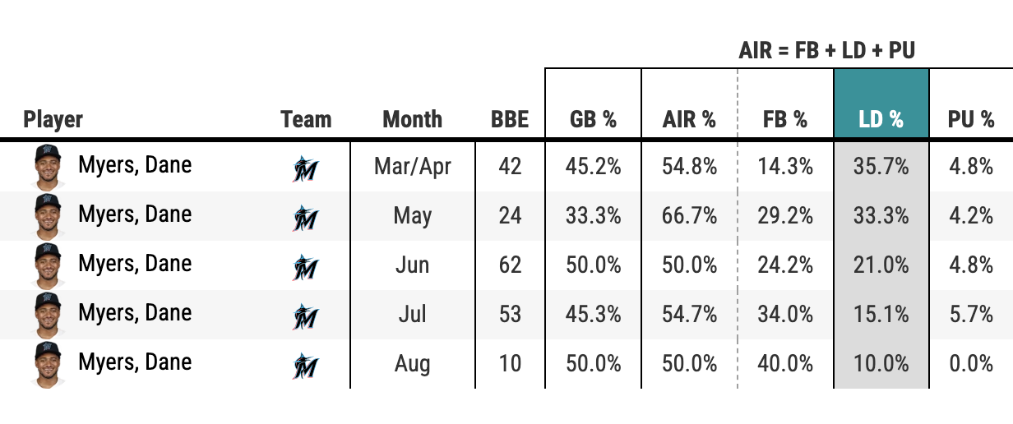Screen dimensions: 1013x424
Task: Click Dane Myers headshot in the Mar/Apr row
Action: tap(49, 168)
